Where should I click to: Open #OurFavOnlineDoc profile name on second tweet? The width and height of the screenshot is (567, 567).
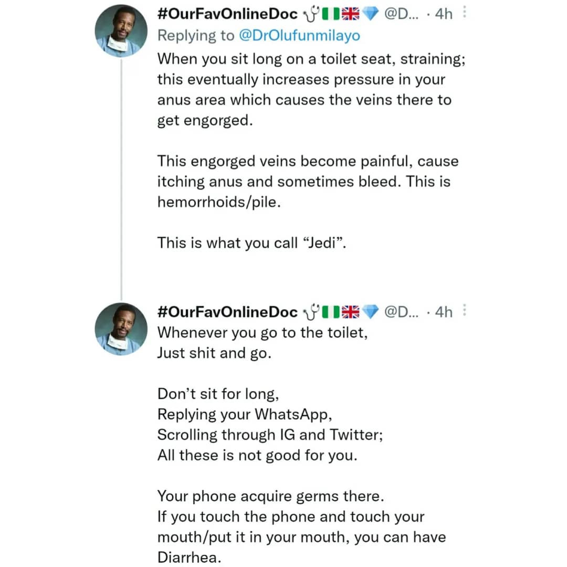coord(227,312)
